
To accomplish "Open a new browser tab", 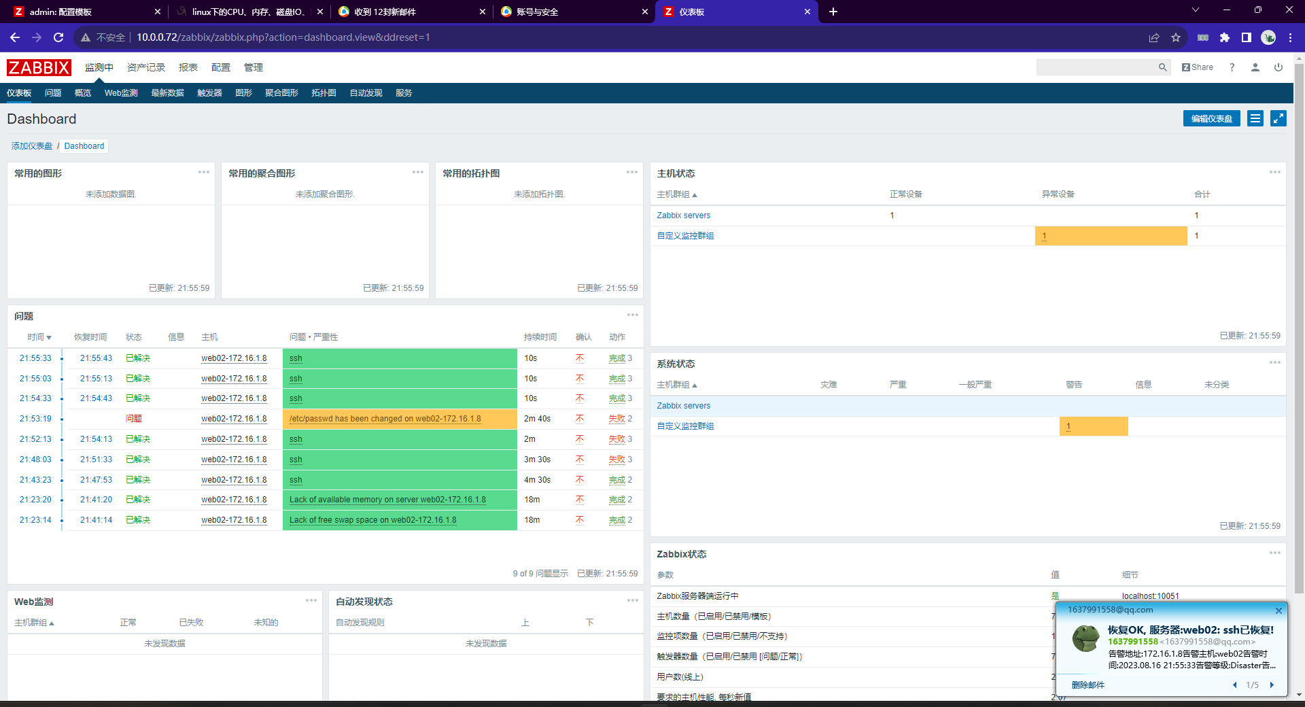I will 833,12.
